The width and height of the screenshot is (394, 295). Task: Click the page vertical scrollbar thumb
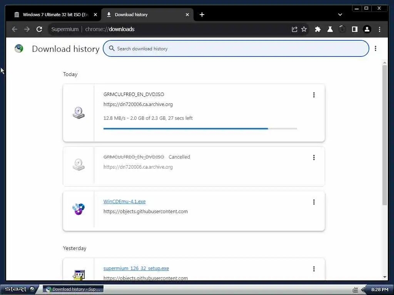385,136
